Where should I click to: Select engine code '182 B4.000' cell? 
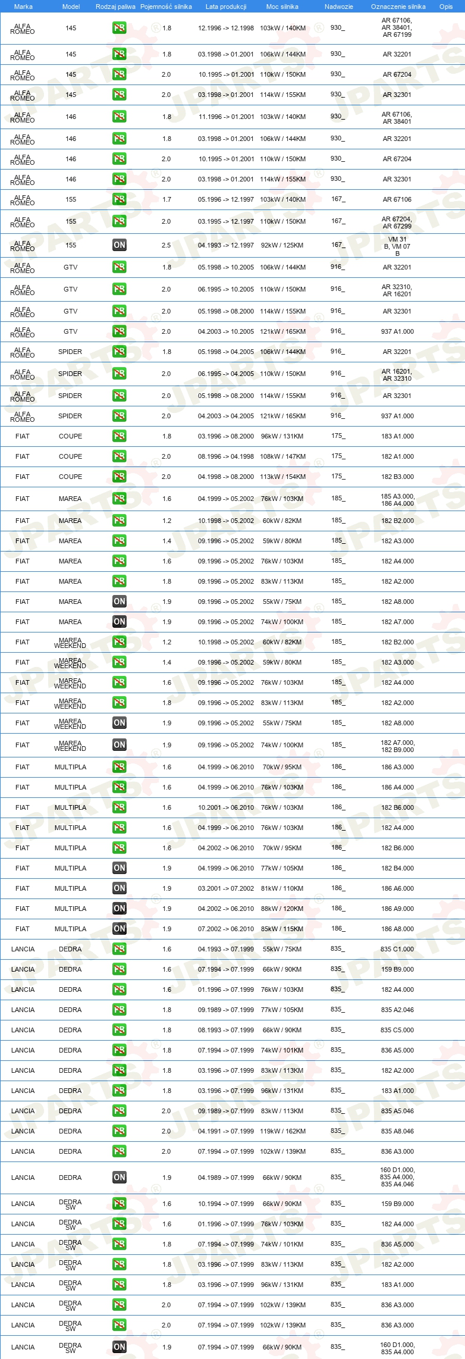tap(397, 868)
